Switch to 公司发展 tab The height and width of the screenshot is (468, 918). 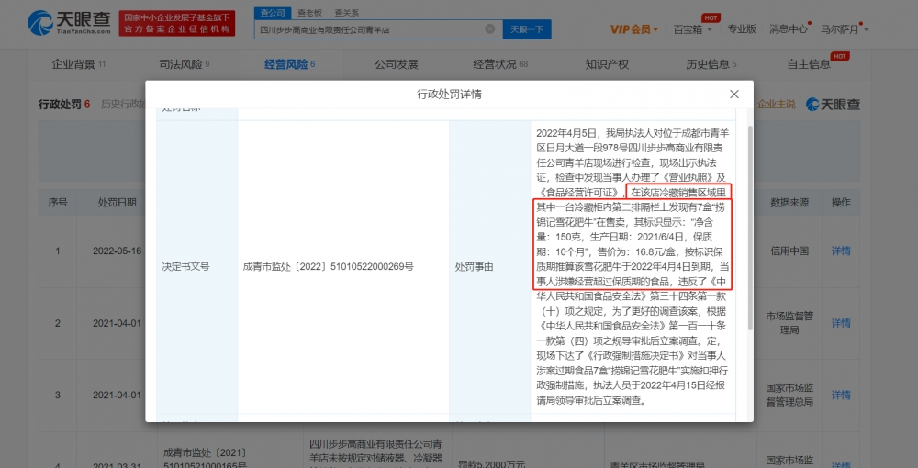397,64
